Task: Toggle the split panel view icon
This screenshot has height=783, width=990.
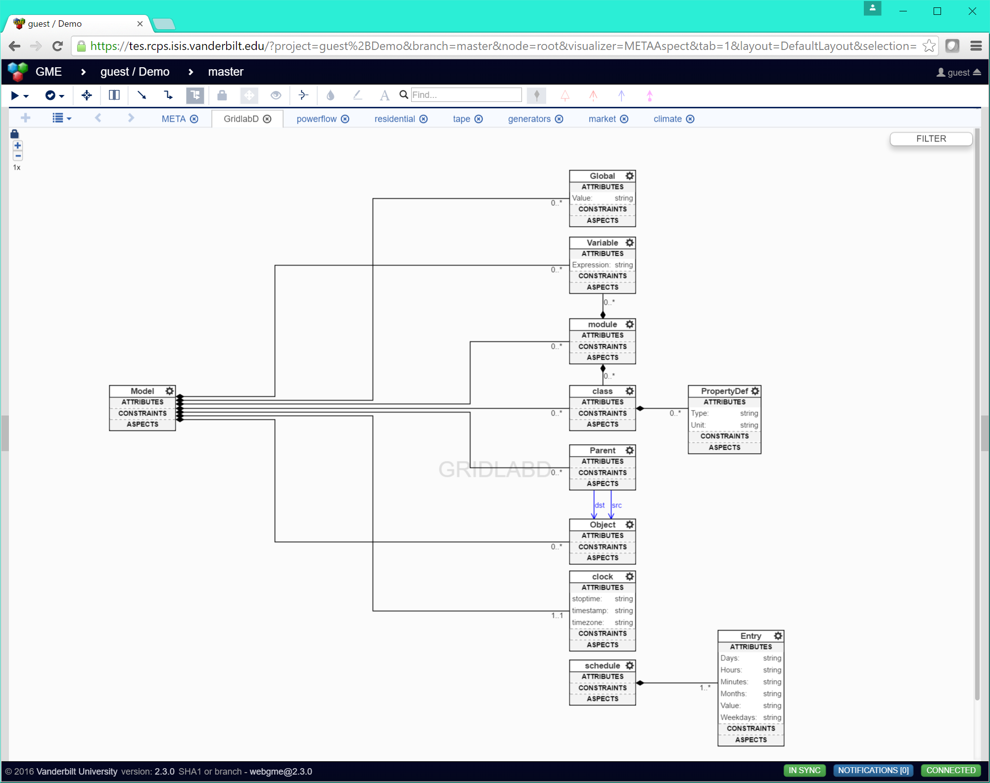Action: 114,95
